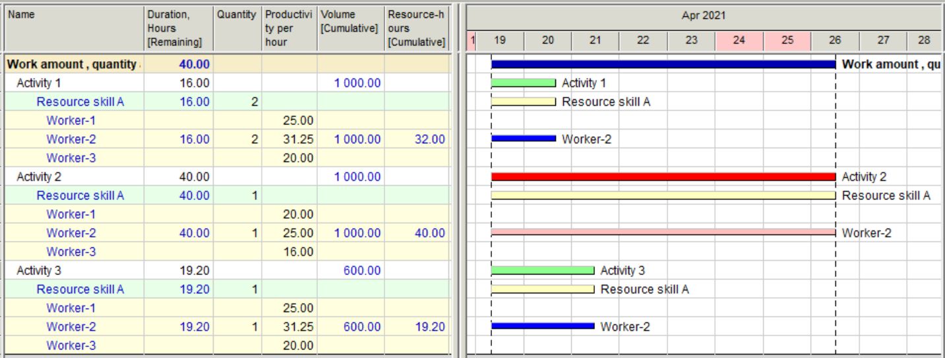Select Resource skill A under Activity 3

point(80,289)
